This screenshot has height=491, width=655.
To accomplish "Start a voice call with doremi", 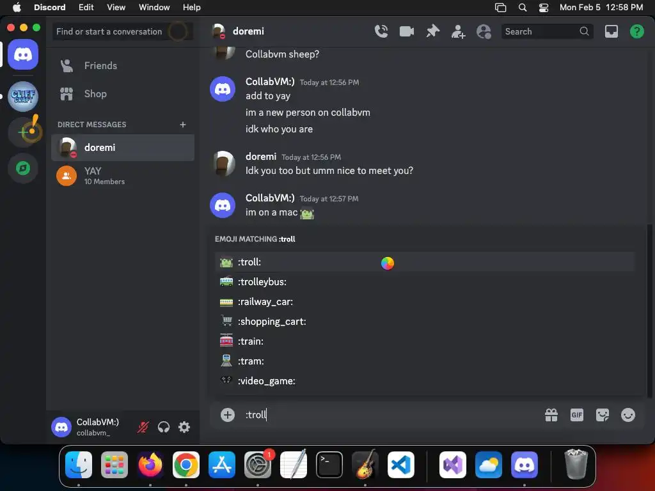I will point(381,31).
